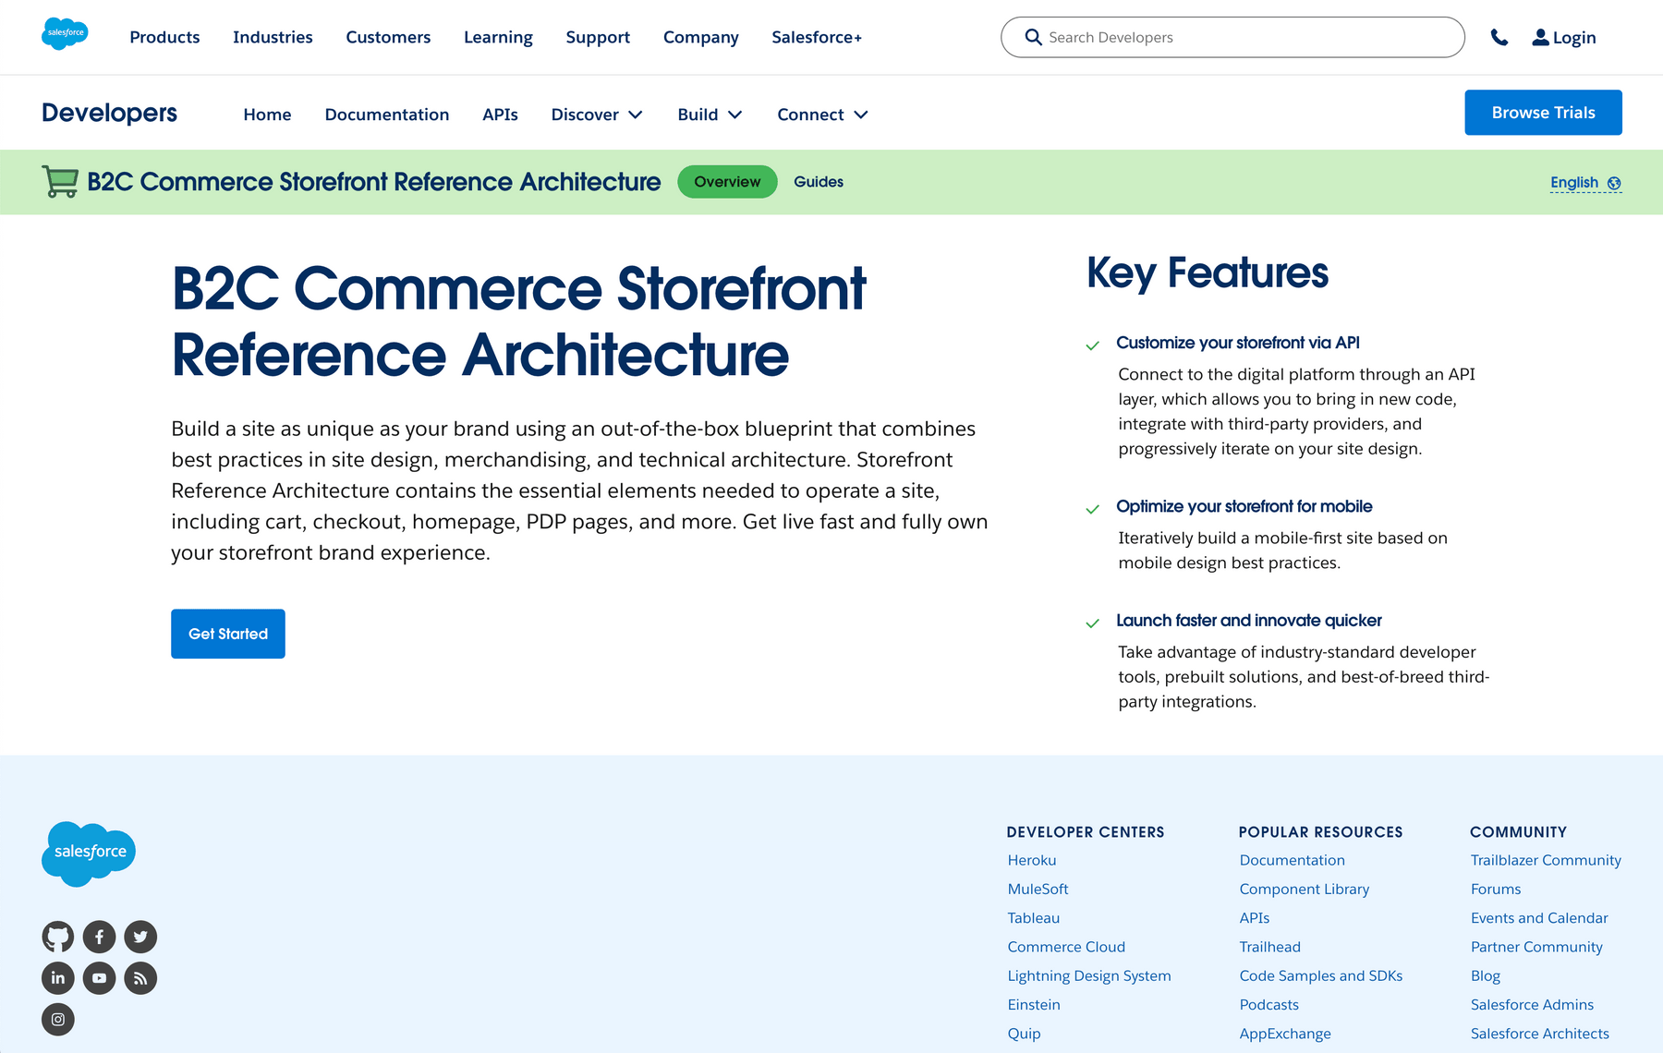The image size is (1663, 1053).
Task: Open the LinkedIn social icon
Action: tap(57, 977)
